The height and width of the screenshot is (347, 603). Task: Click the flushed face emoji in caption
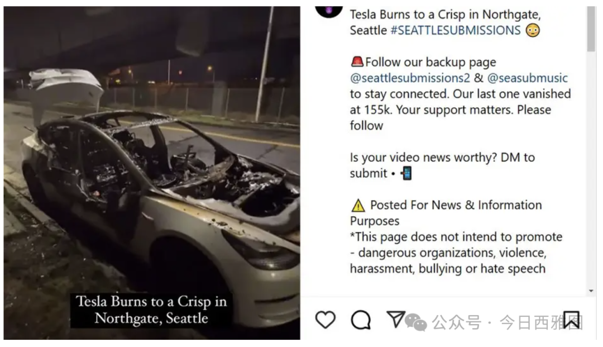(533, 30)
